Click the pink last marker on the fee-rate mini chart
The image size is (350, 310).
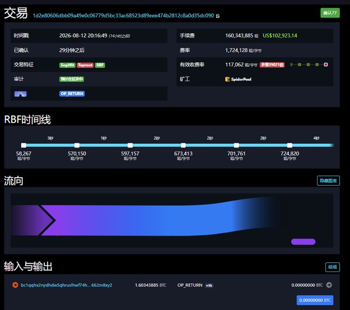pos(326,65)
